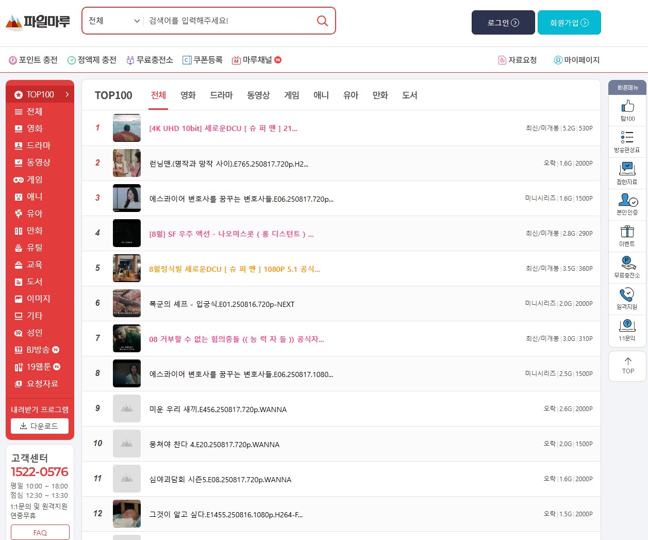Click the 원격지원 phone icon
The width and height of the screenshot is (648, 540).
click(x=627, y=294)
